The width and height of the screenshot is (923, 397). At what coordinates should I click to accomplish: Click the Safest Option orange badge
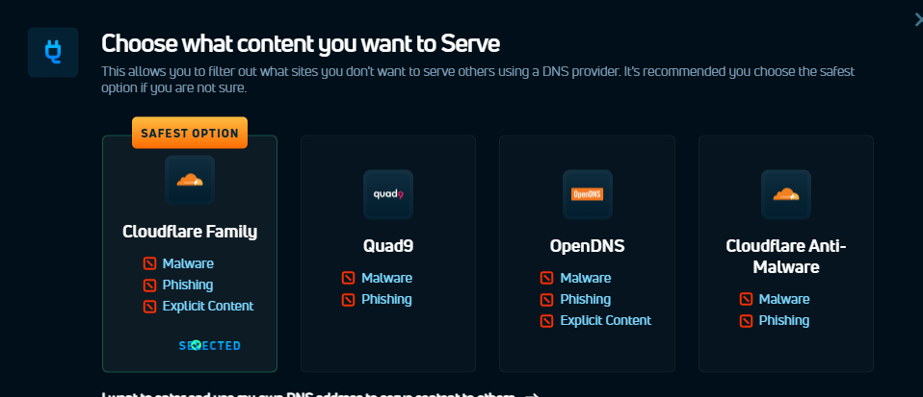tap(190, 133)
